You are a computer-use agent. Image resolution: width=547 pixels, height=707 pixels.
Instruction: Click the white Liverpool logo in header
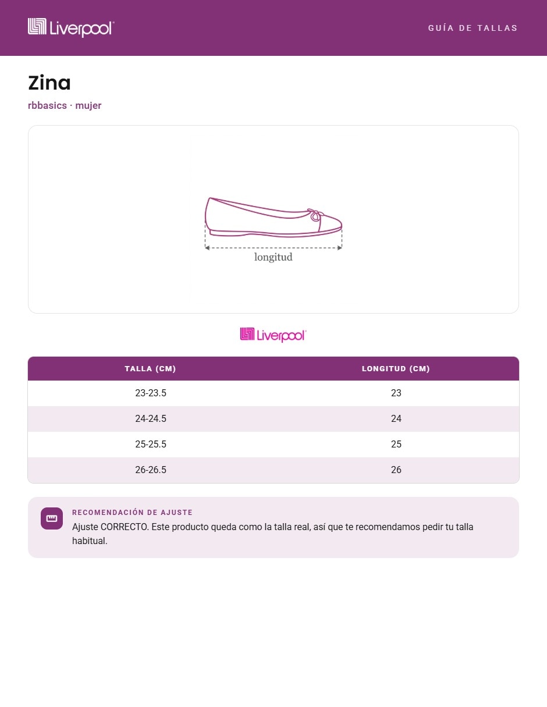pos(71,27)
